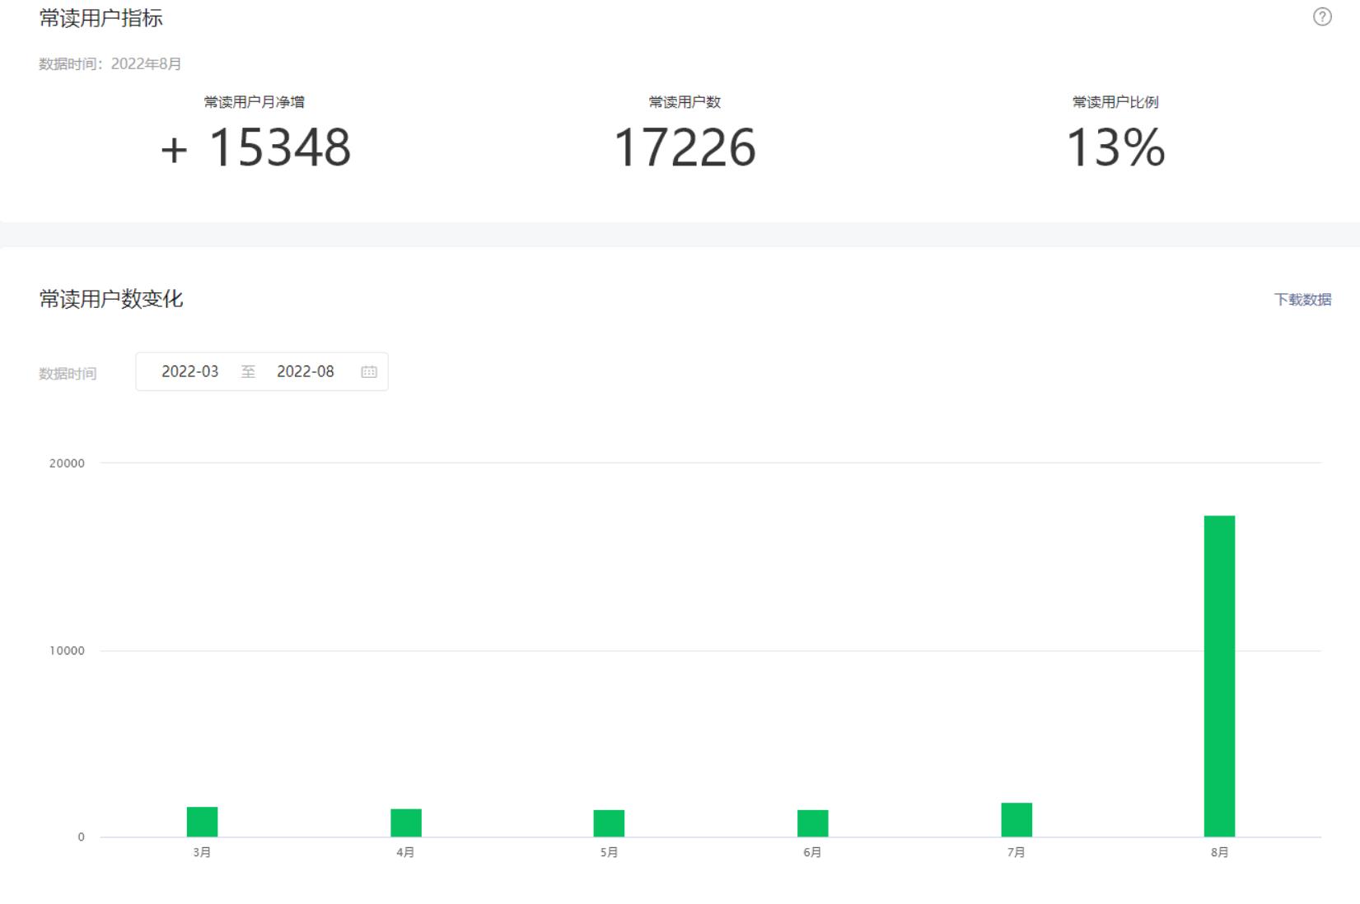Click the 13% ratio value

coord(1115,148)
